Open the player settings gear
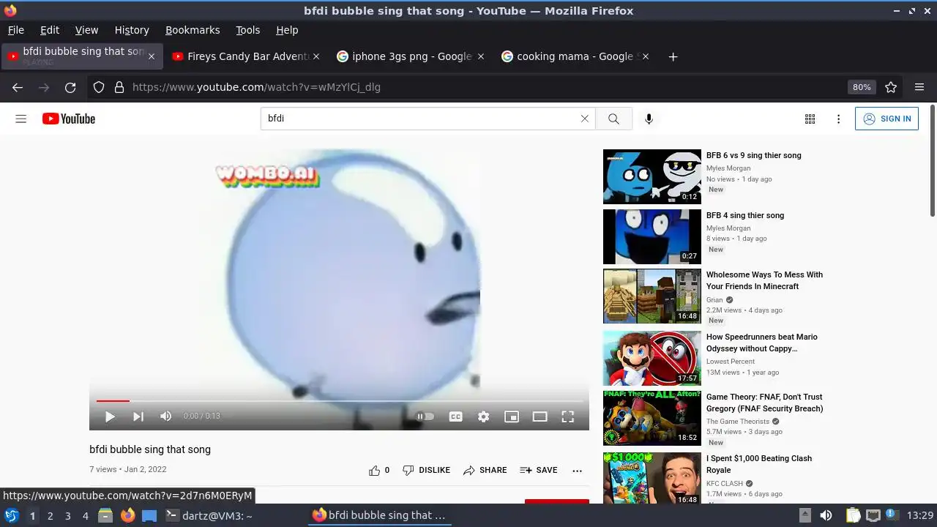The height and width of the screenshot is (527, 937). 483,416
